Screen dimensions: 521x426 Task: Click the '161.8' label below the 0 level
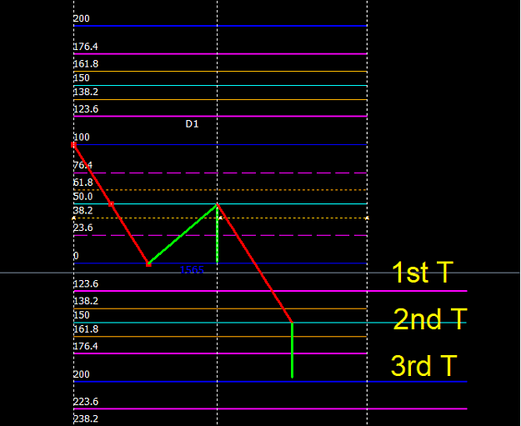(86, 329)
